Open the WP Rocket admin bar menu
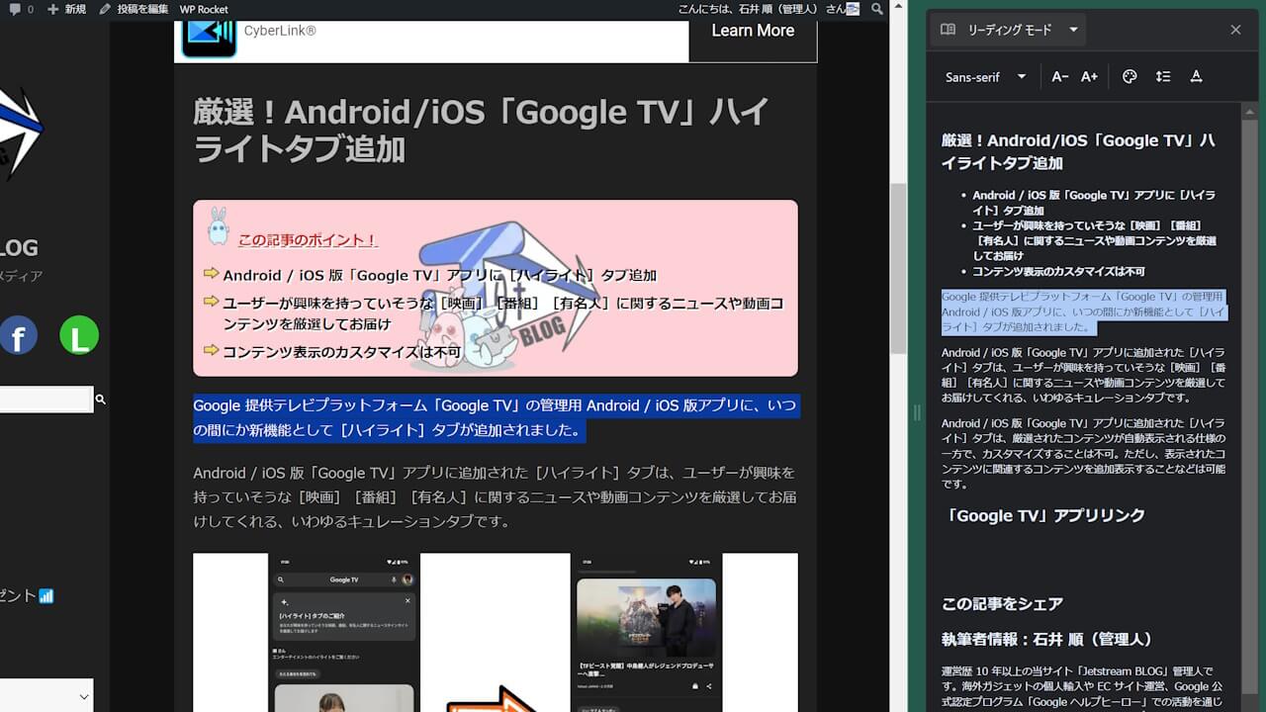Image resolution: width=1266 pixels, height=712 pixels. [x=204, y=9]
